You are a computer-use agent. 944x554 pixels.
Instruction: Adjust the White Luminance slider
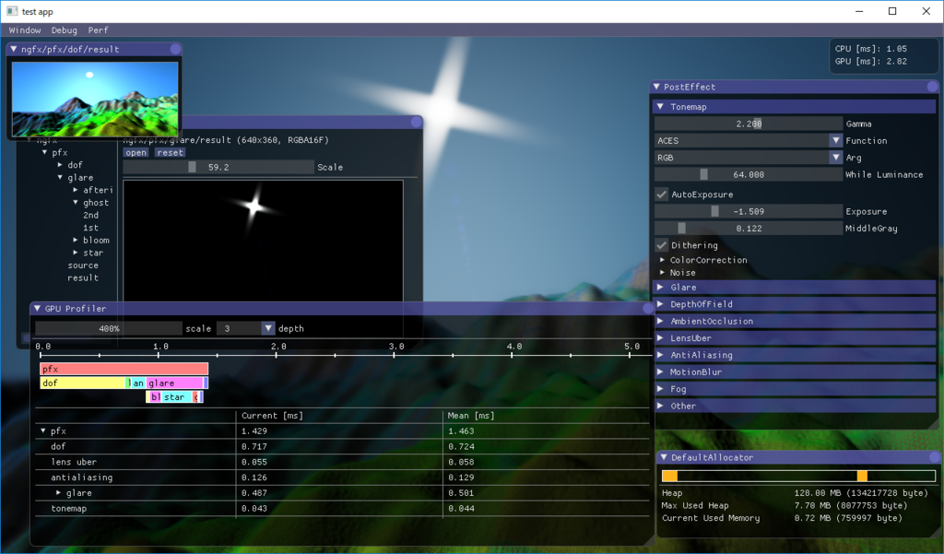(x=749, y=174)
